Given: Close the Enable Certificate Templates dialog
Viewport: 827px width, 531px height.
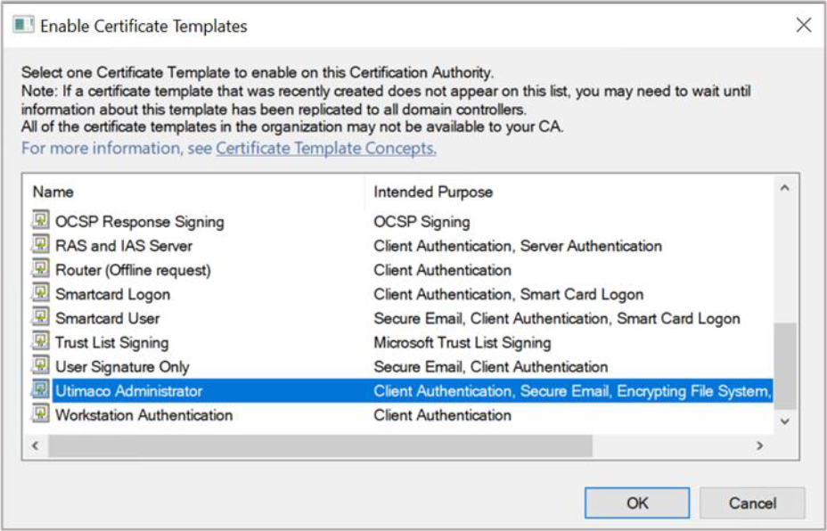Looking at the screenshot, I should pos(803,26).
